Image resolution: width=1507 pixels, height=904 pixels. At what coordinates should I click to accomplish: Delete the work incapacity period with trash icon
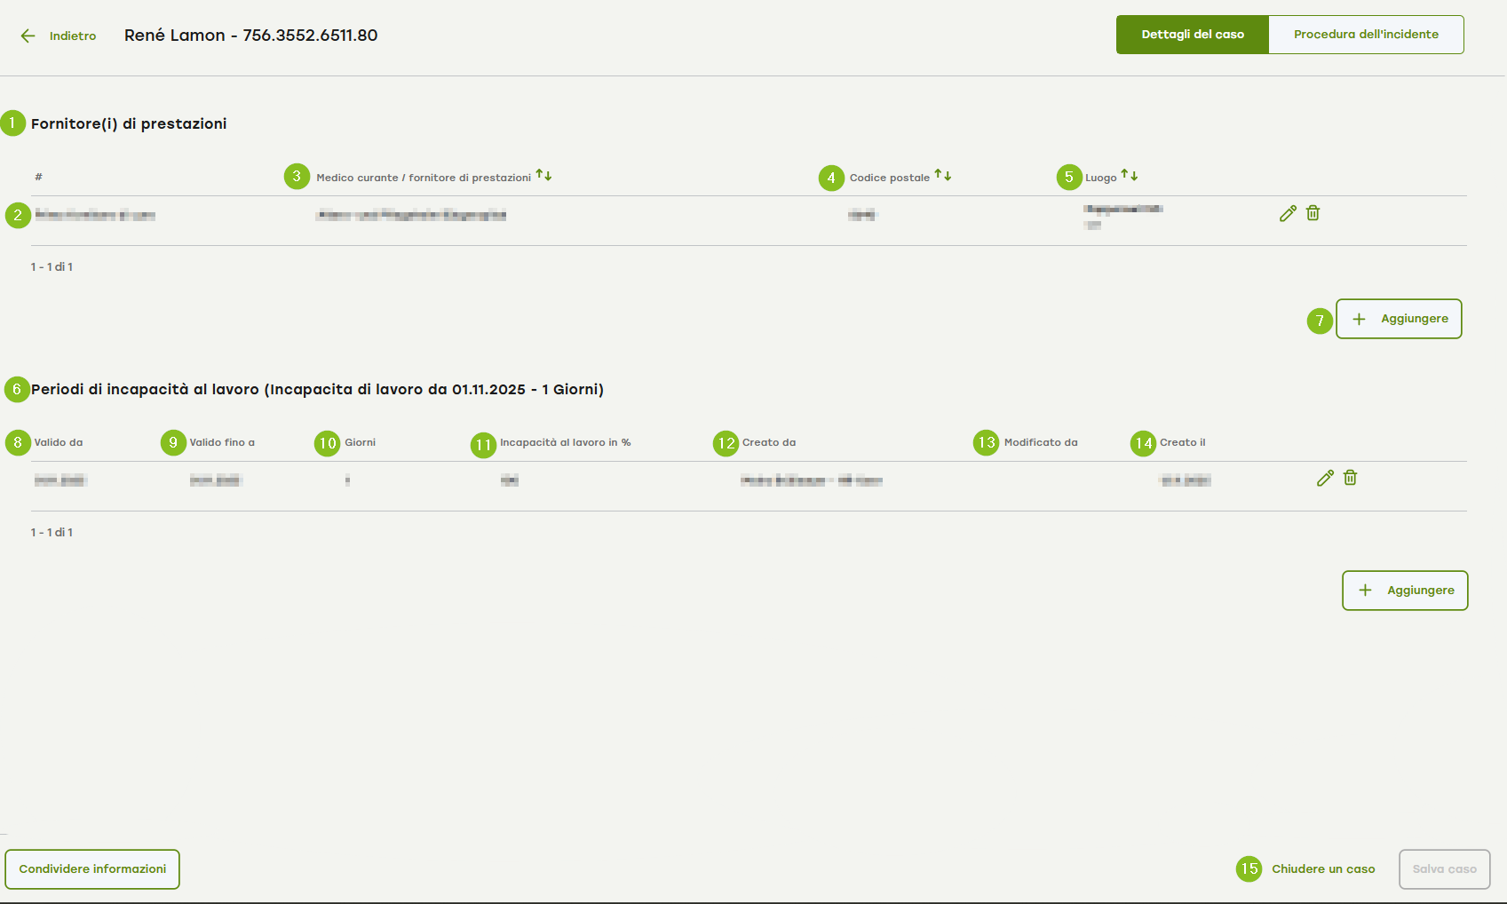pyautogui.click(x=1351, y=479)
